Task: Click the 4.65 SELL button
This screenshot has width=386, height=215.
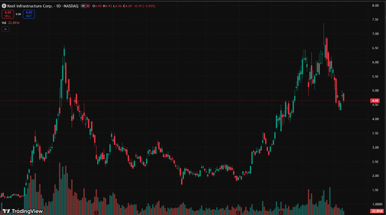Action: coord(8,14)
